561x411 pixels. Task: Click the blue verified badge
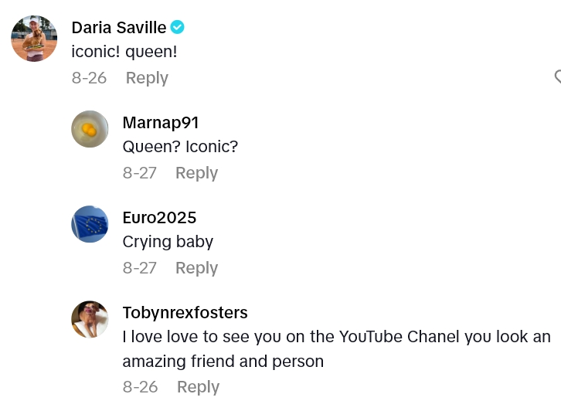tap(178, 28)
